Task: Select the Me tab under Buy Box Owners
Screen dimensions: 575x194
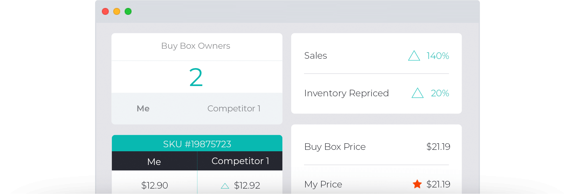Action: point(143,109)
